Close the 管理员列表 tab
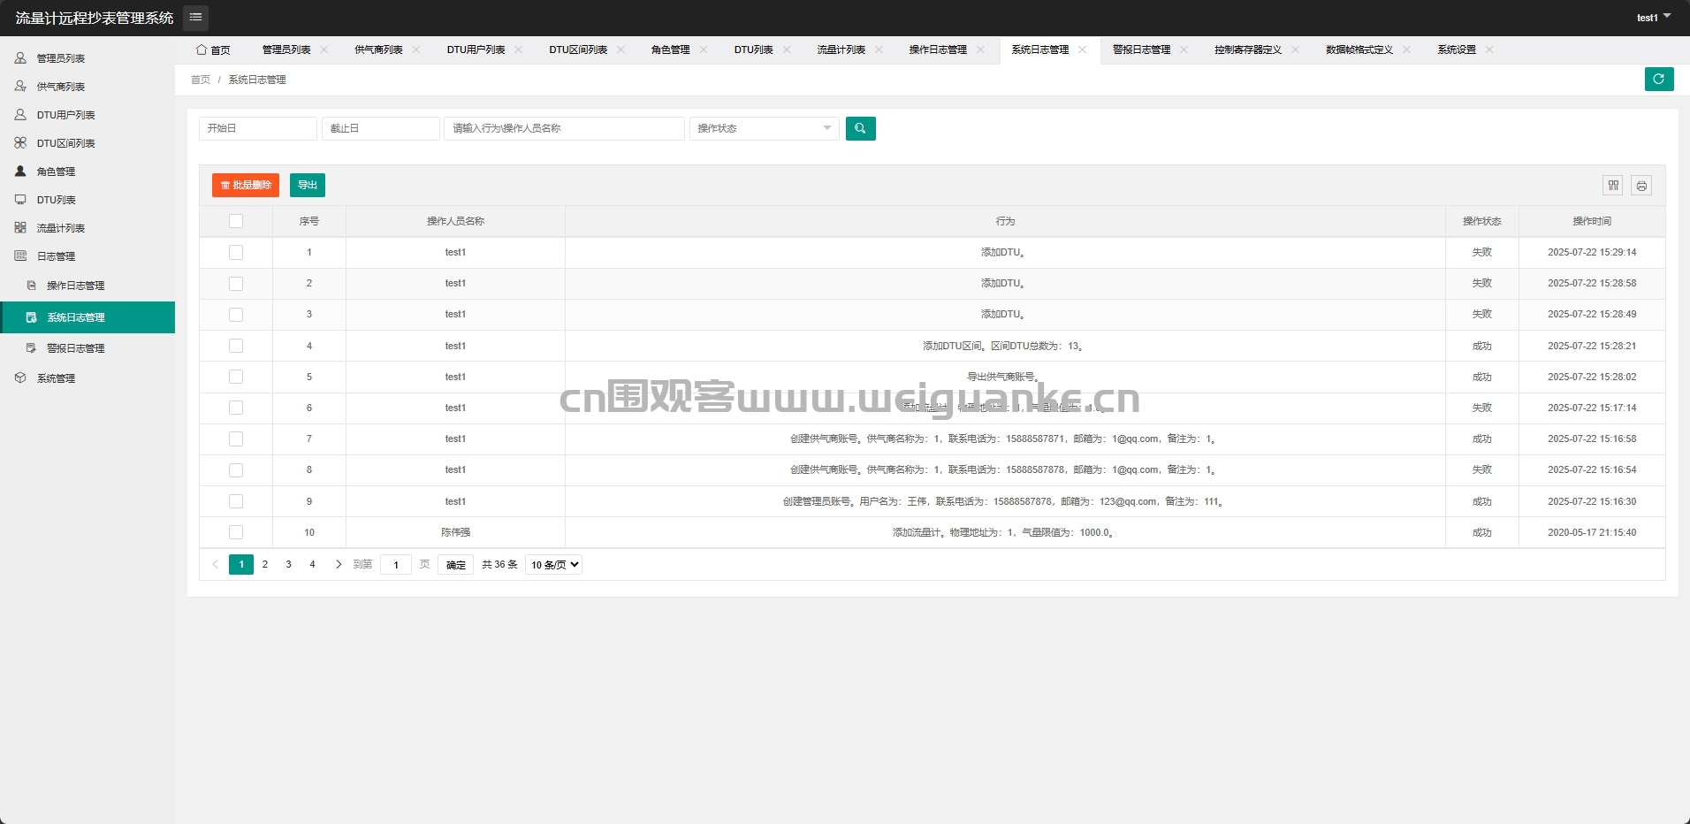 tap(324, 50)
